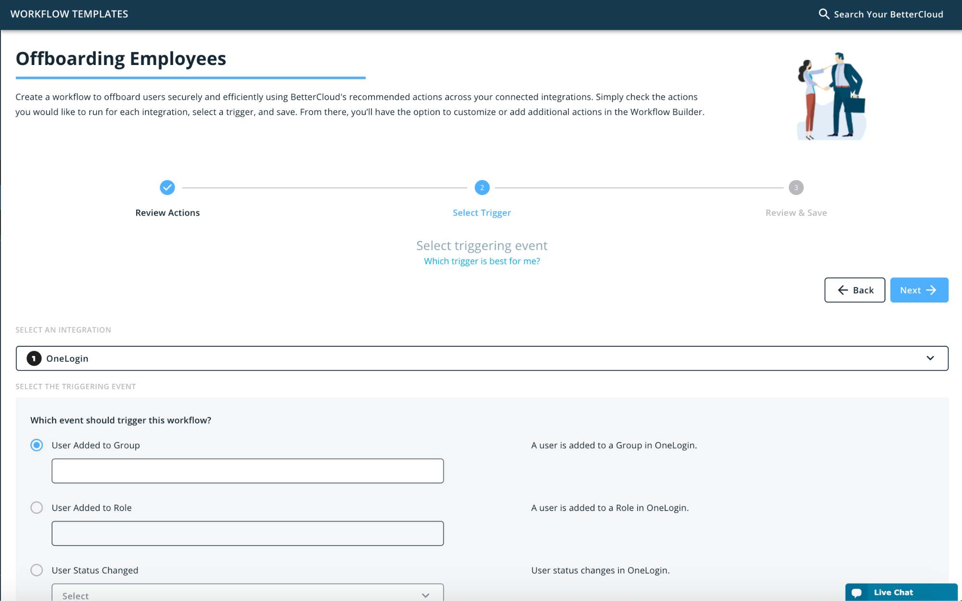Select the User Added to Role radio

click(37, 508)
